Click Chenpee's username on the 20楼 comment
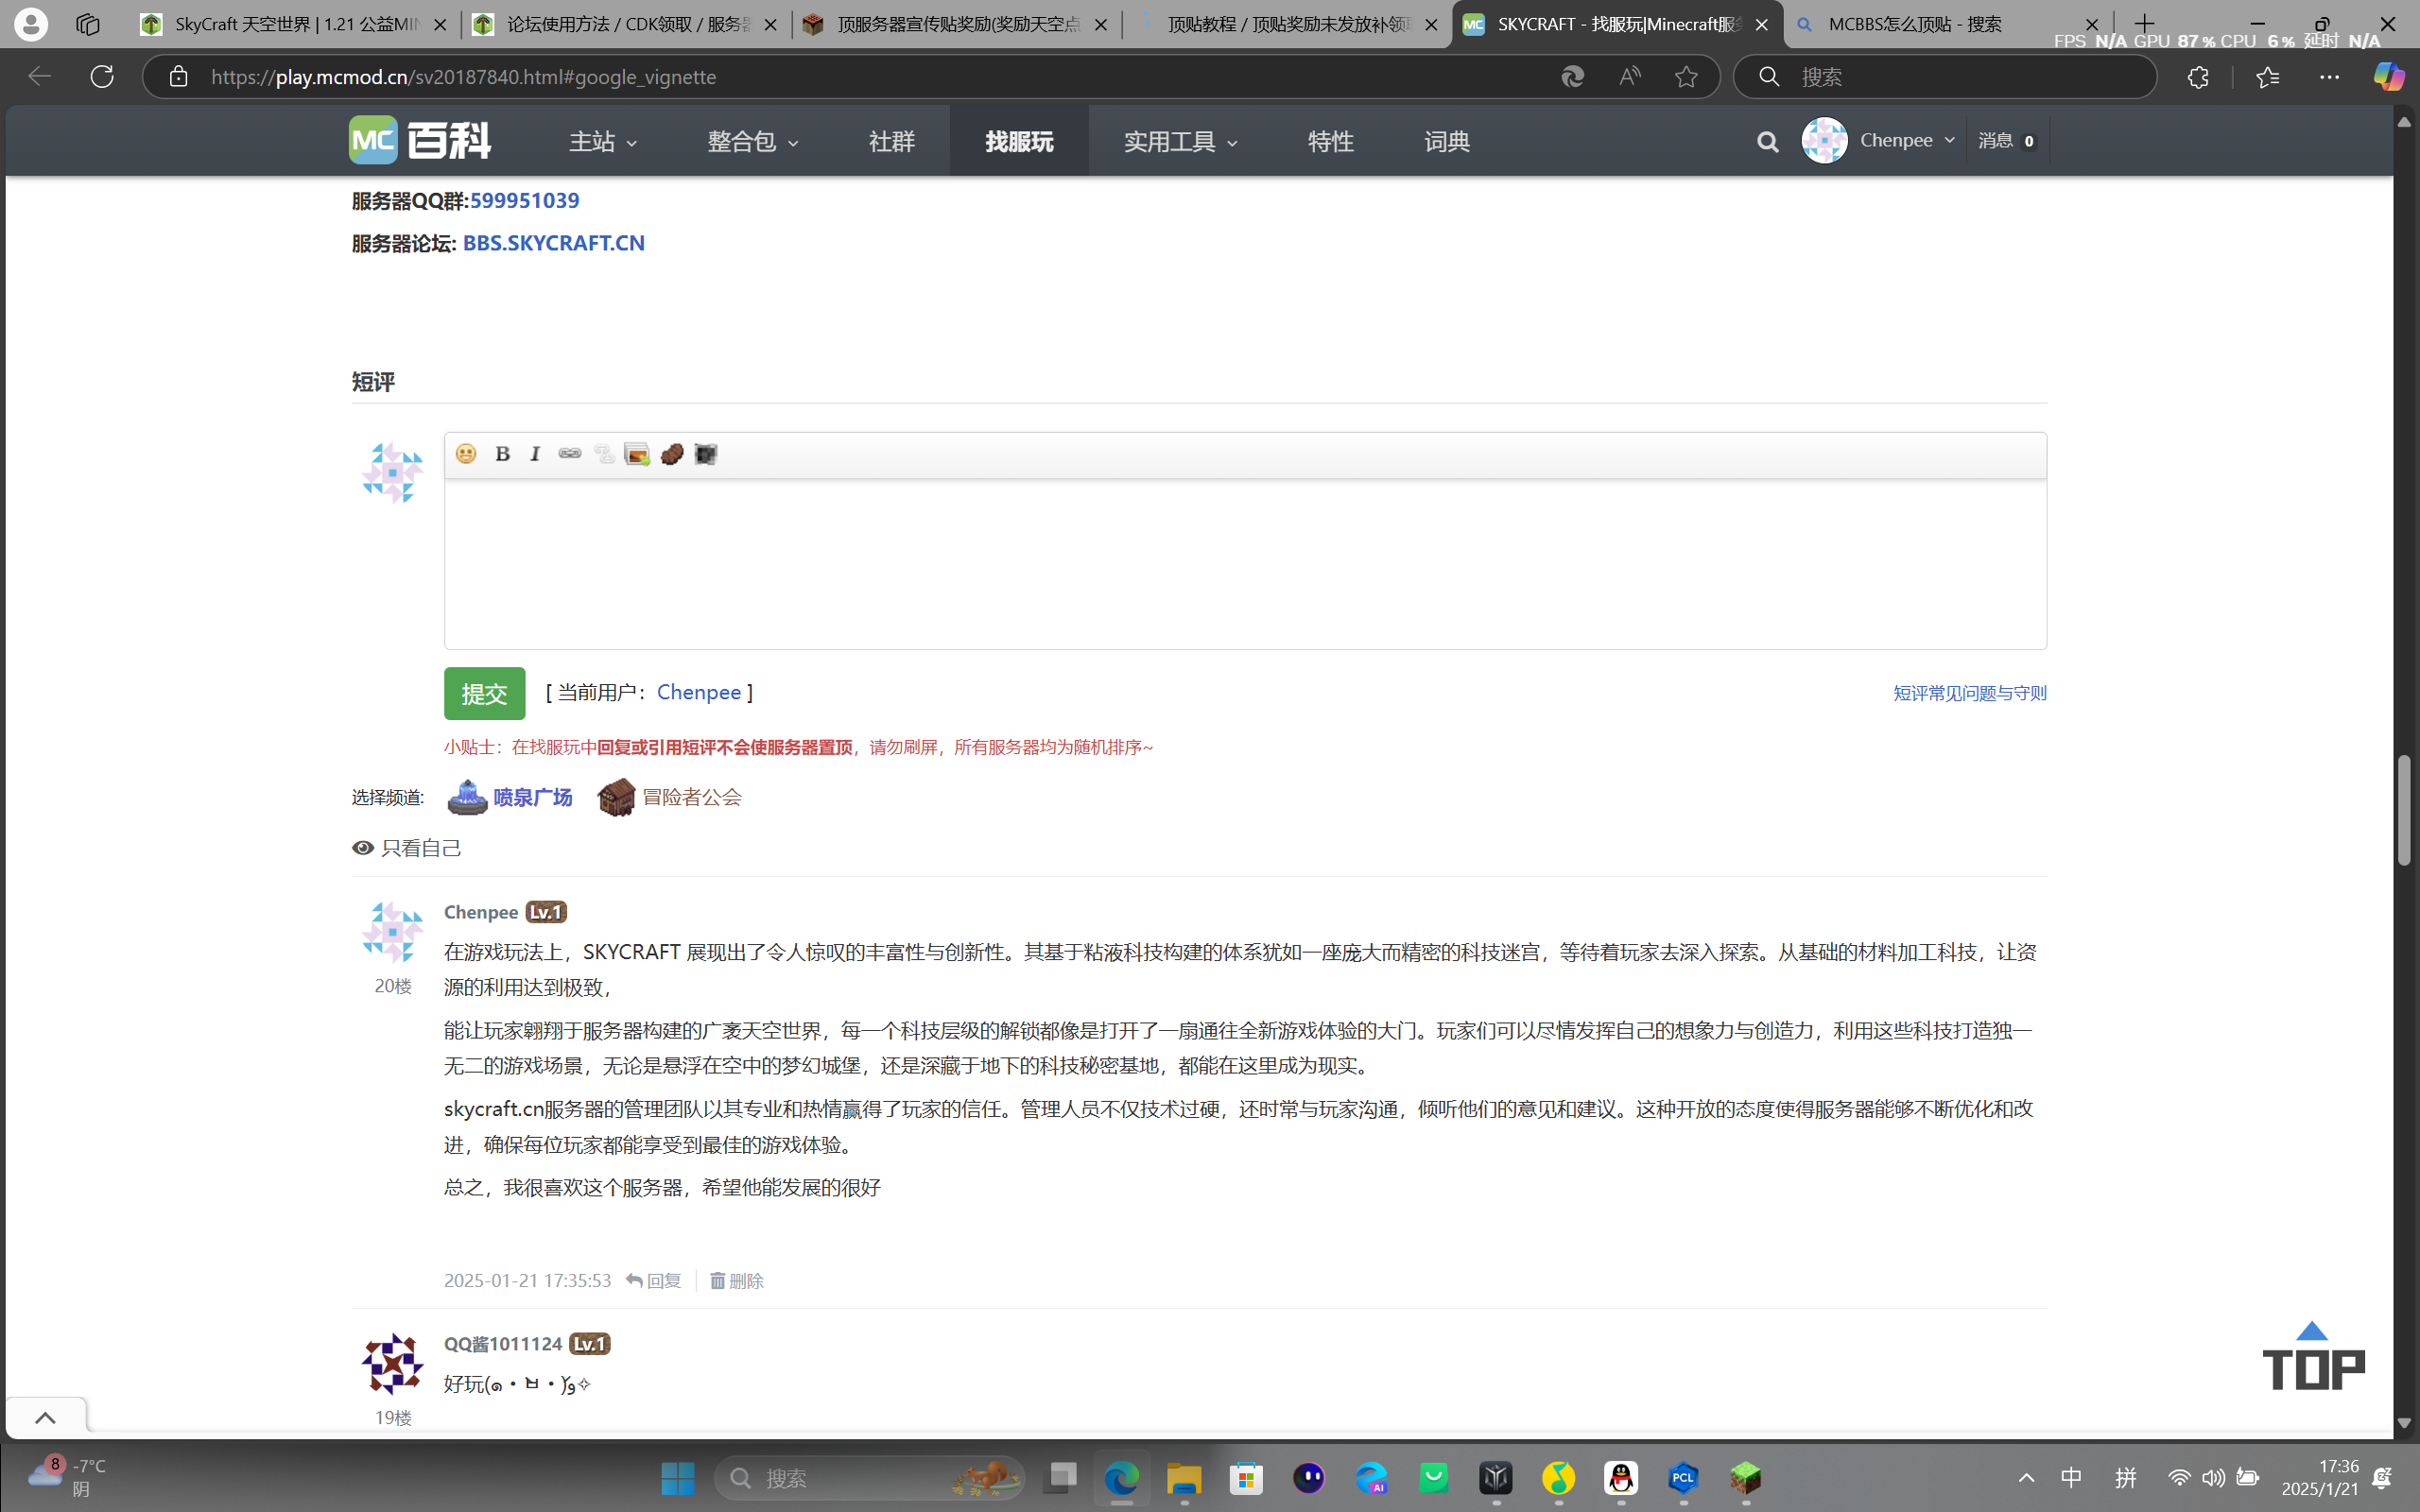This screenshot has width=2420, height=1512. pyautogui.click(x=481, y=912)
